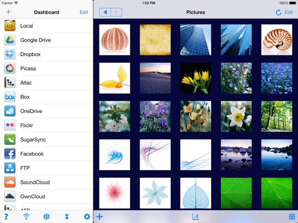Open the Google Drive icon
Screen dimensions: 298x223
(10, 40)
